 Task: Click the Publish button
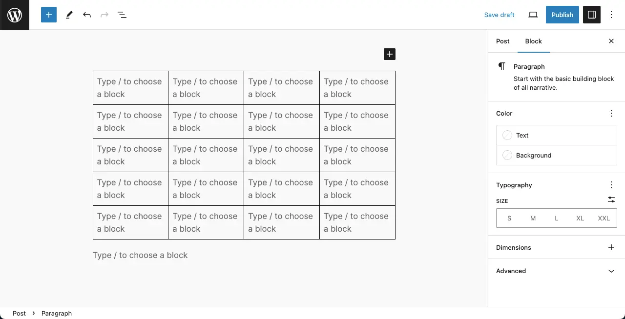tap(562, 15)
